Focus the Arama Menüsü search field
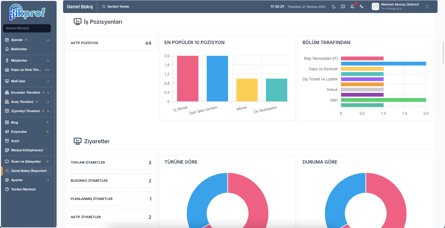445x228 pixels. [27, 28]
